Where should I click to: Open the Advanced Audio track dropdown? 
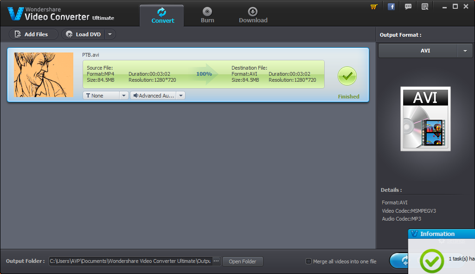[153, 96]
